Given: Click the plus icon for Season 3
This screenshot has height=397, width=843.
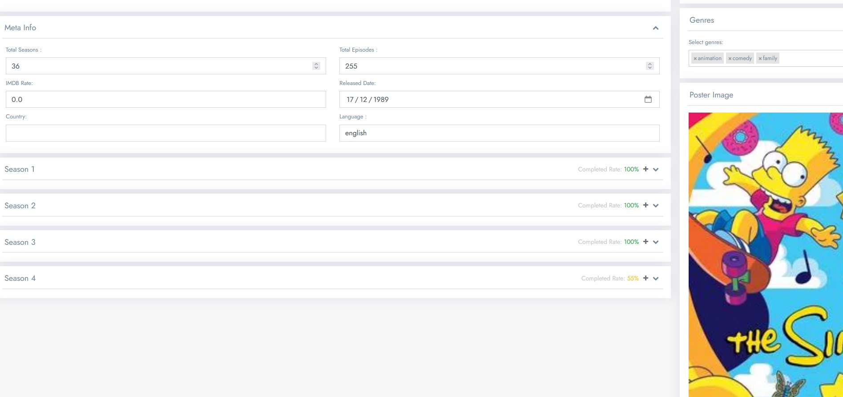Looking at the screenshot, I should pos(645,242).
